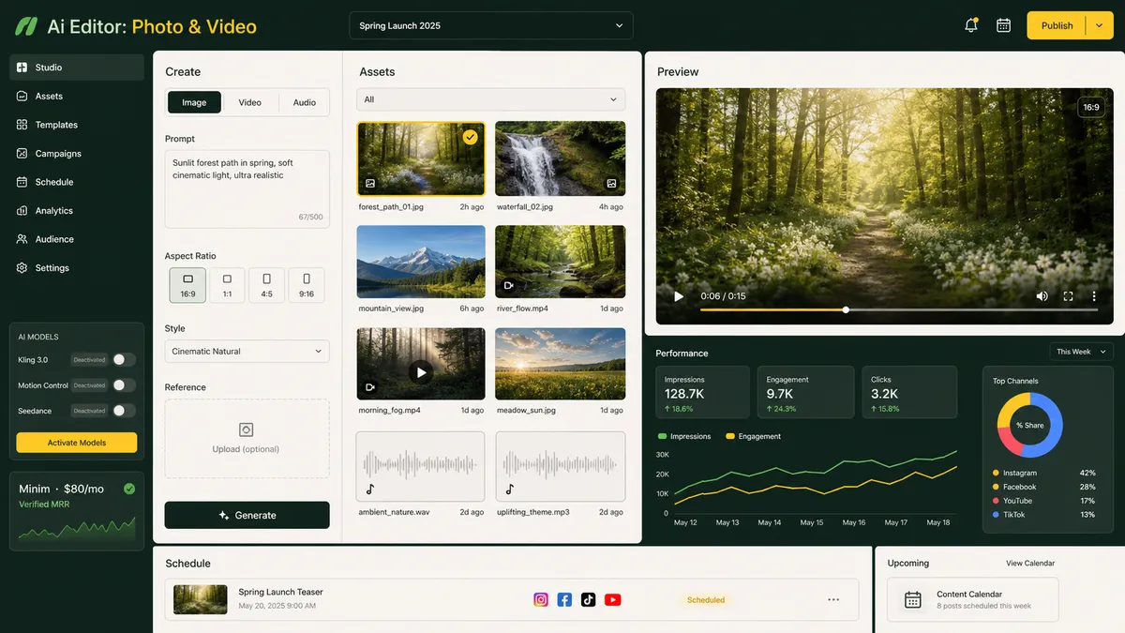Click the 16:9 badge on preview
Screen dimensions: 1125x633
(x=1091, y=108)
